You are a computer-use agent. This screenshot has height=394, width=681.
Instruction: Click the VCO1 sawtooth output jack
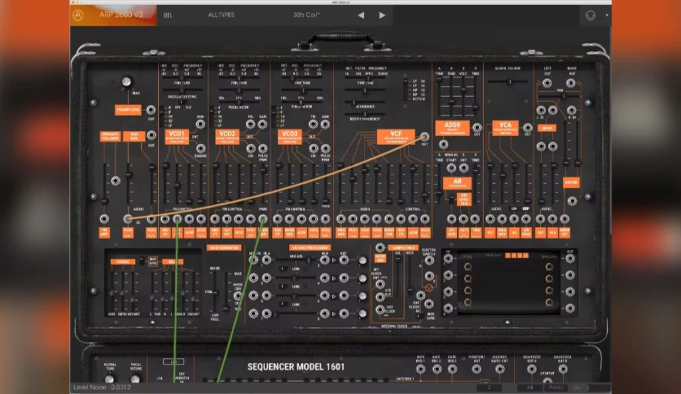point(200,125)
